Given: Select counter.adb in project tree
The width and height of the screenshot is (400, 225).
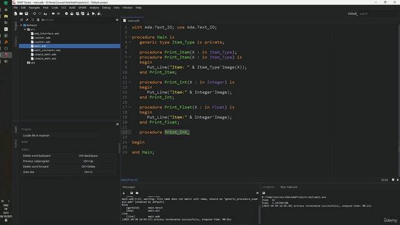Looking at the screenshot, I should 42,37.
